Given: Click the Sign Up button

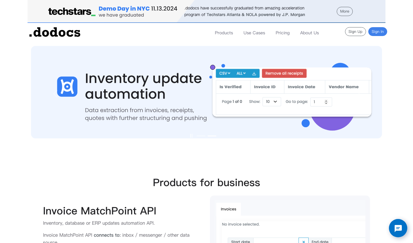Looking at the screenshot, I should click(355, 32).
